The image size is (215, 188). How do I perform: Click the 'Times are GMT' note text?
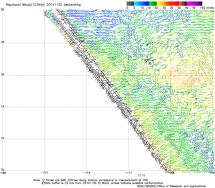click(x=56, y=180)
